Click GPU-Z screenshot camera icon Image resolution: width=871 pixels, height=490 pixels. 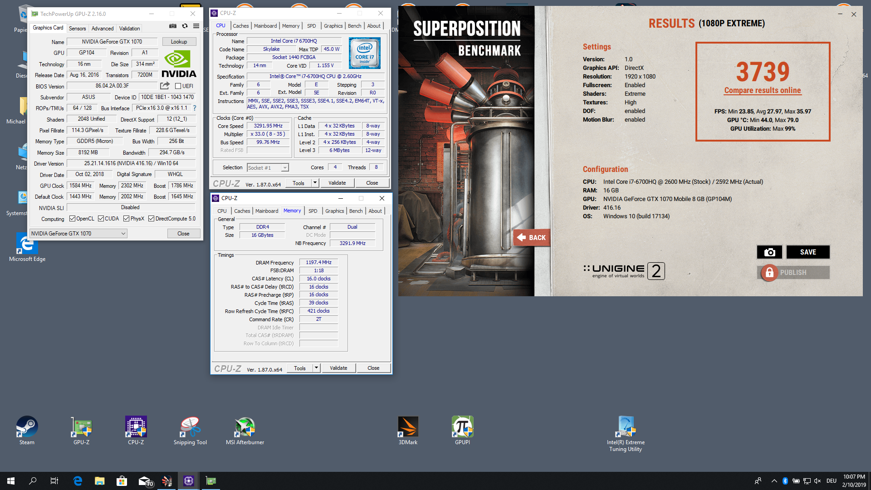pyautogui.click(x=173, y=26)
